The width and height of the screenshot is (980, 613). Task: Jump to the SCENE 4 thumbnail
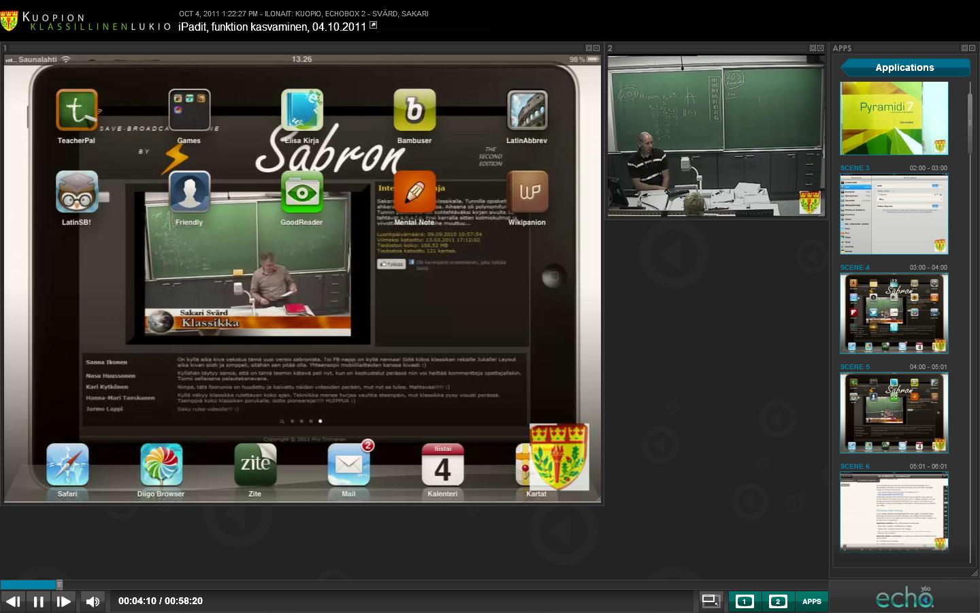[894, 313]
